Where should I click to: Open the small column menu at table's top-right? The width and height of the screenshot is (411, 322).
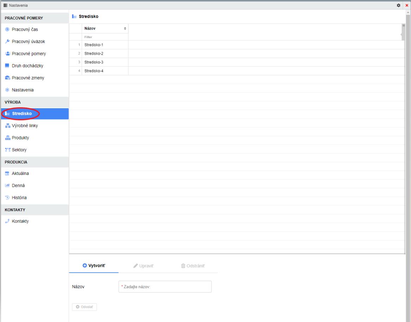[x=403, y=26]
